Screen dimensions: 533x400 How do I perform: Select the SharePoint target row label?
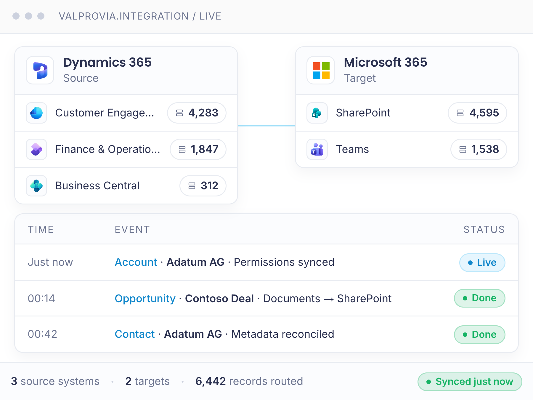(x=363, y=113)
